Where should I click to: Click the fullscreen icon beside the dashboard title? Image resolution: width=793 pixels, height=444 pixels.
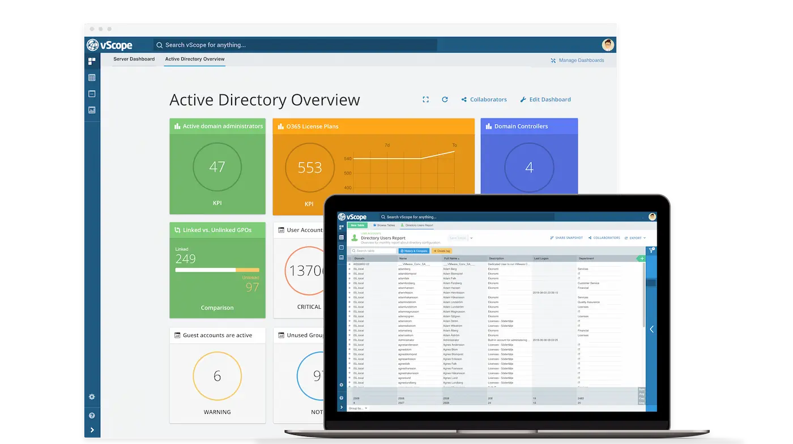coord(425,100)
